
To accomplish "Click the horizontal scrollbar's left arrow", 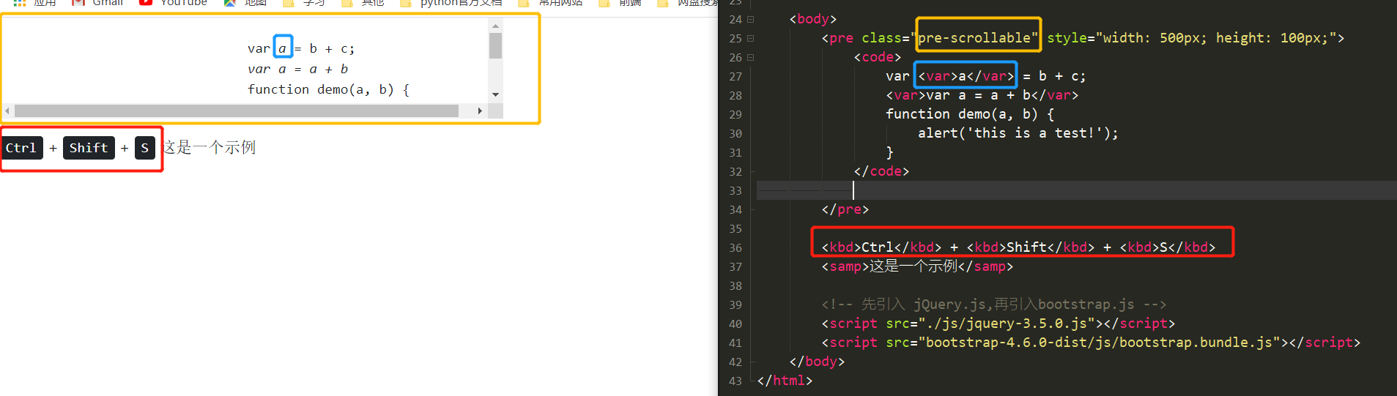I will [7, 111].
